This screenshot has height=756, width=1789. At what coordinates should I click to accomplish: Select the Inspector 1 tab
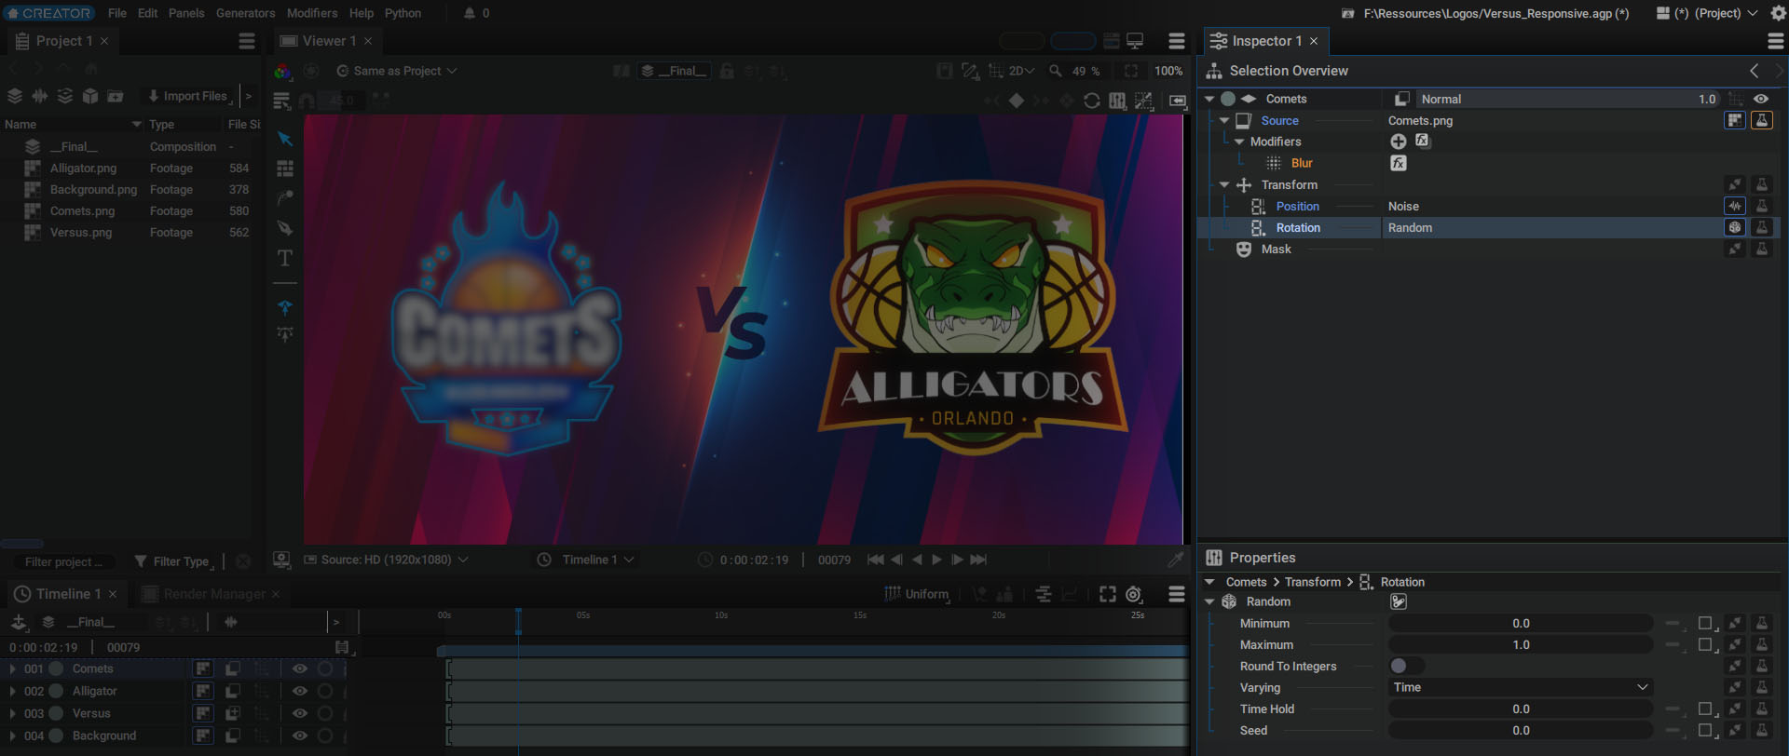point(1265,41)
